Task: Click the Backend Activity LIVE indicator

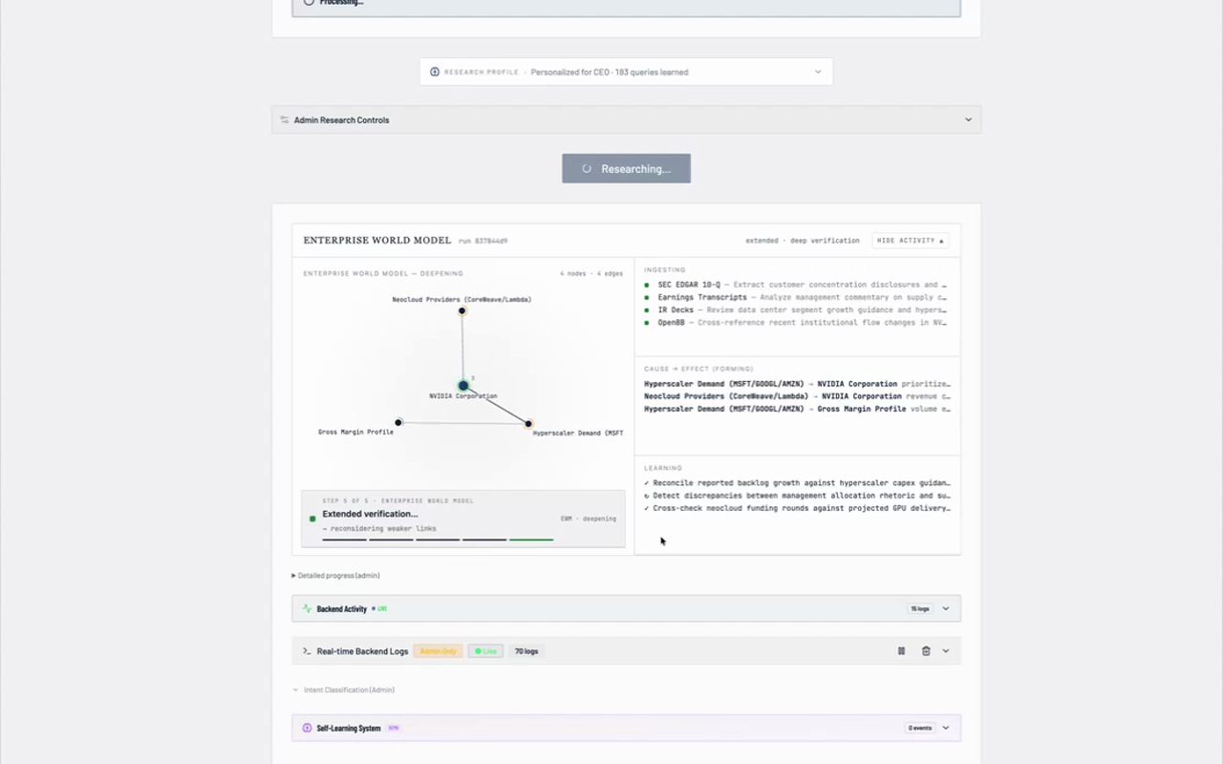Action: pyautogui.click(x=379, y=608)
